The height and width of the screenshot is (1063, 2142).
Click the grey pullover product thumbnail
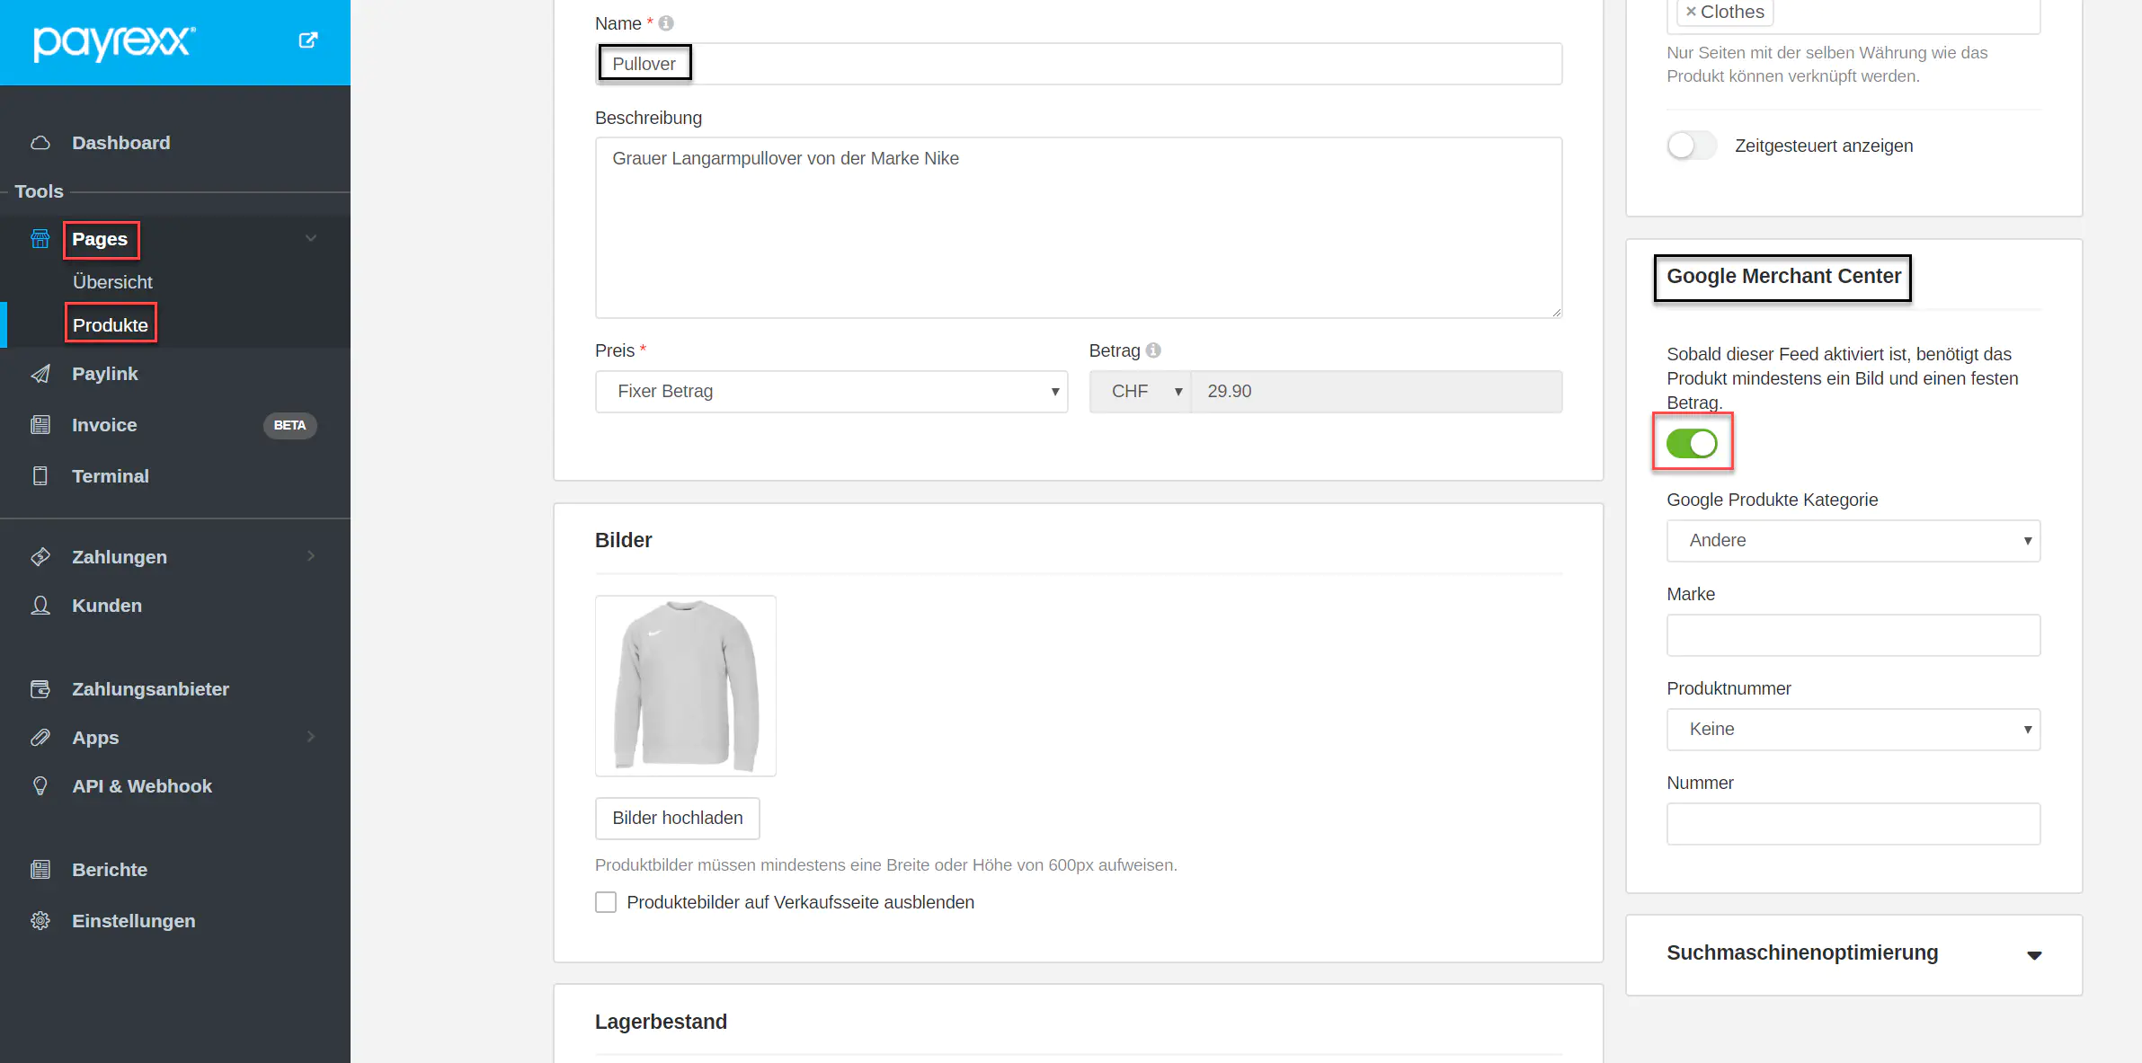pyautogui.click(x=686, y=686)
